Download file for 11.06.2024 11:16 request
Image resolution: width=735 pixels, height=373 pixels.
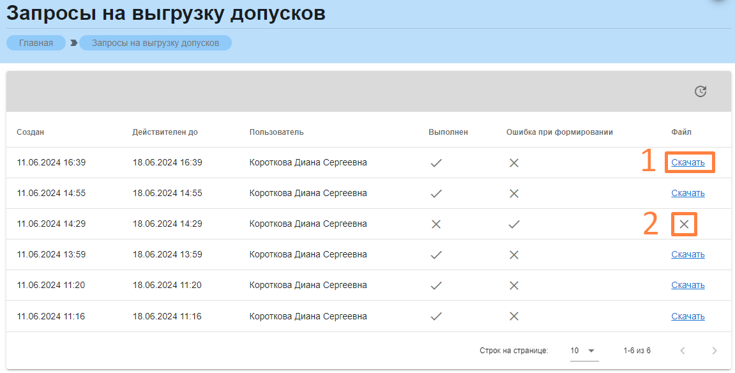pos(688,316)
